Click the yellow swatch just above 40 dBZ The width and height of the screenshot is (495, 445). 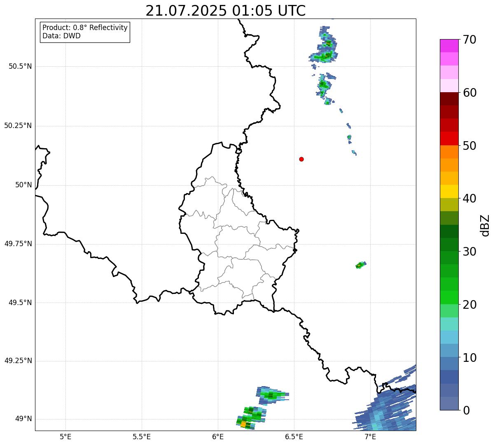[x=449, y=191]
